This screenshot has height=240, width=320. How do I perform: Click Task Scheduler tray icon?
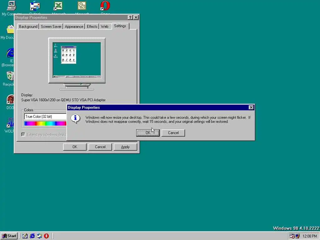pyautogui.click(x=292, y=236)
